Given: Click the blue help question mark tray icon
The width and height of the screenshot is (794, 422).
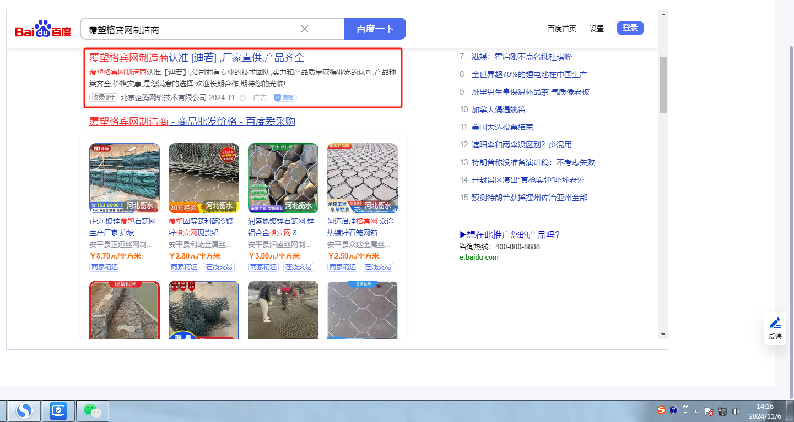Looking at the screenshot, I should (x=673, y=410).
